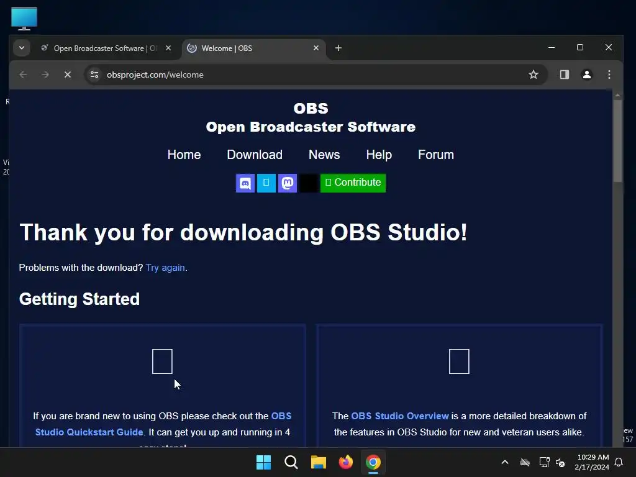The height and width of the screenshot is (477, 636).
Task: Open a new browser tab
Action: point(338,48)
